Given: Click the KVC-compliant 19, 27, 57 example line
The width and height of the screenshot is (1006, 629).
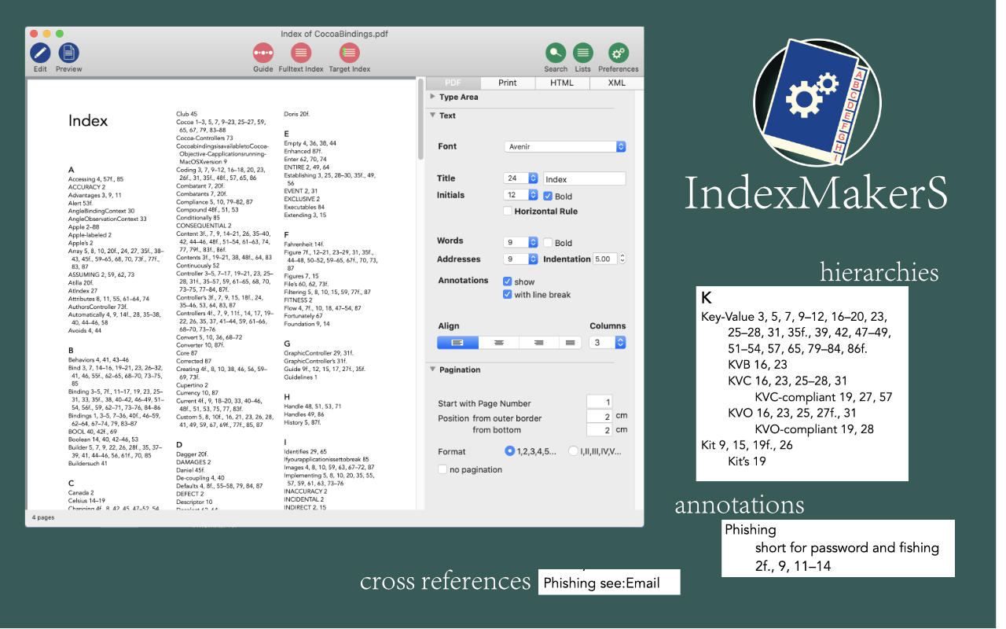Looking at the screenshot, I should click(823, 397).
